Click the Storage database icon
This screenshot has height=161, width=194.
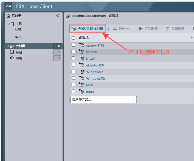12,52
